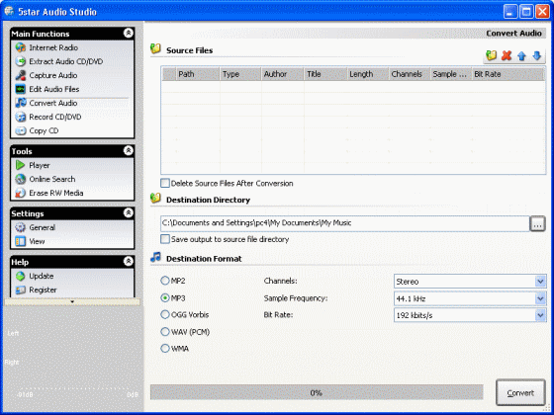Select the MP2 format option
This screenshot has width=554, height=415.
click(x=165, y=281)
